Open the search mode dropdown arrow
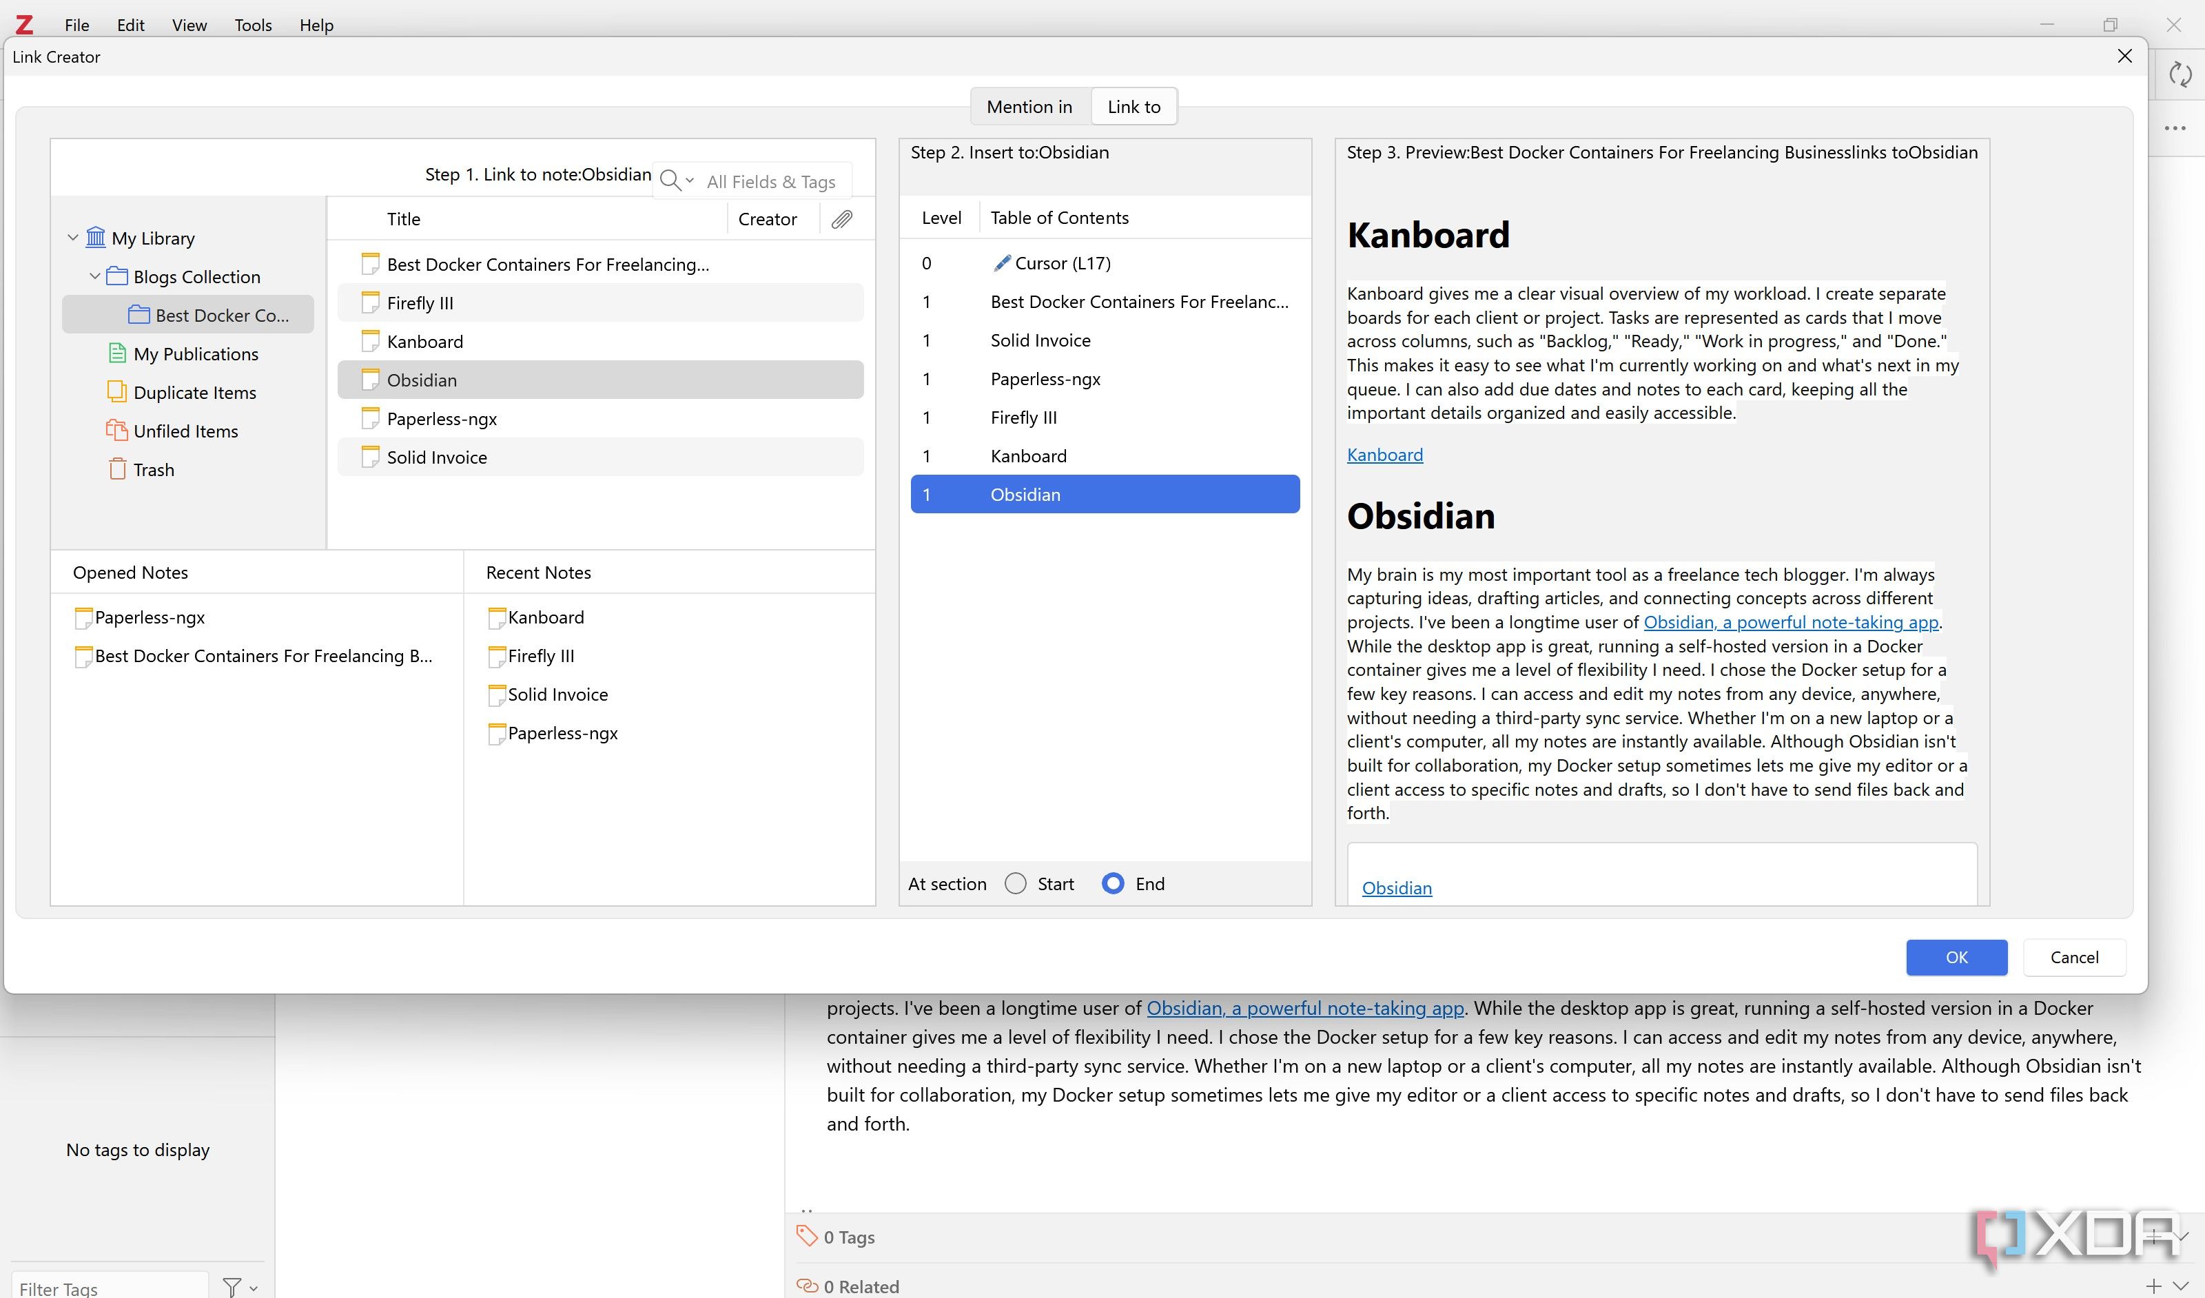This screenshot has height=1298, width=2205. 690,181
